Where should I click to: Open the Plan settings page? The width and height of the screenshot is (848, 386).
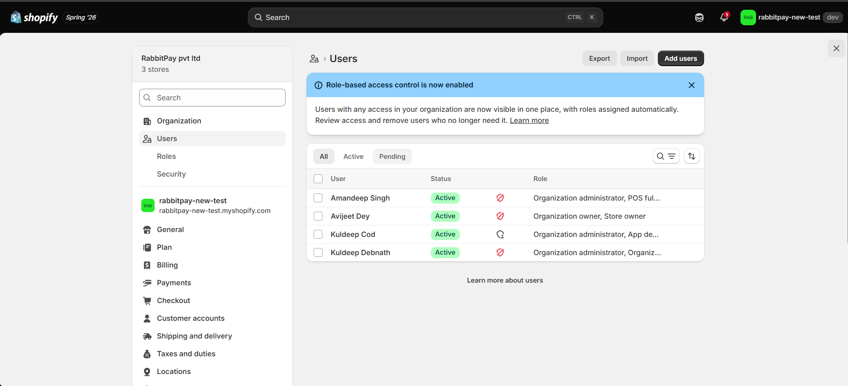click(x=212, y=248)
